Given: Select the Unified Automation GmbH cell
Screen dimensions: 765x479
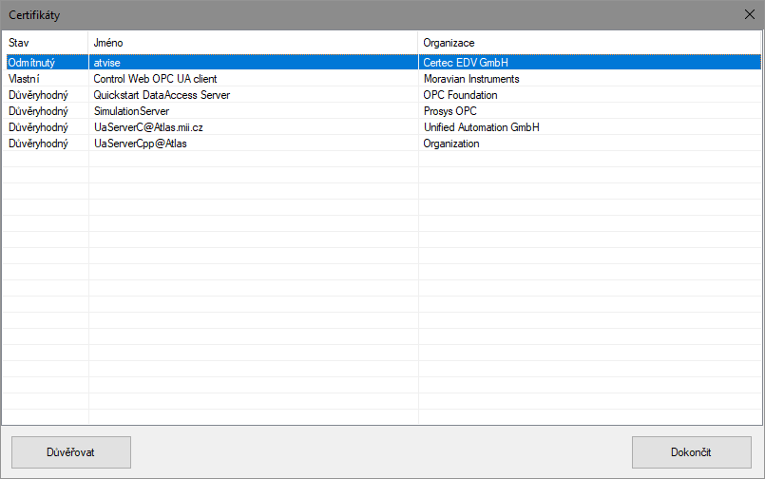Looking at the screenshot, I should coord(484,127).
